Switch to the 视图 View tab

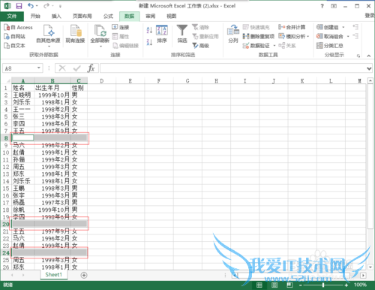point(171,17)
